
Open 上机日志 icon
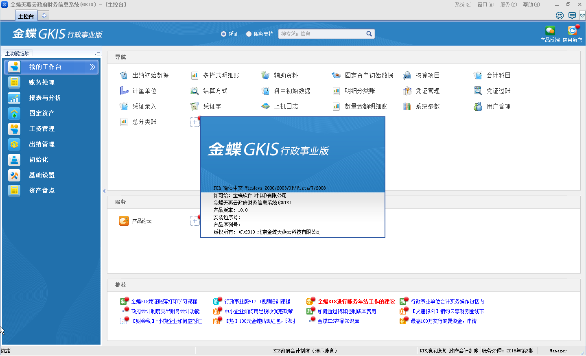(x=265, y=106)
